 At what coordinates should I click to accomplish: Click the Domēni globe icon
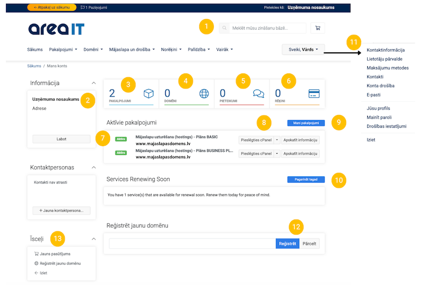click(204, 93)
